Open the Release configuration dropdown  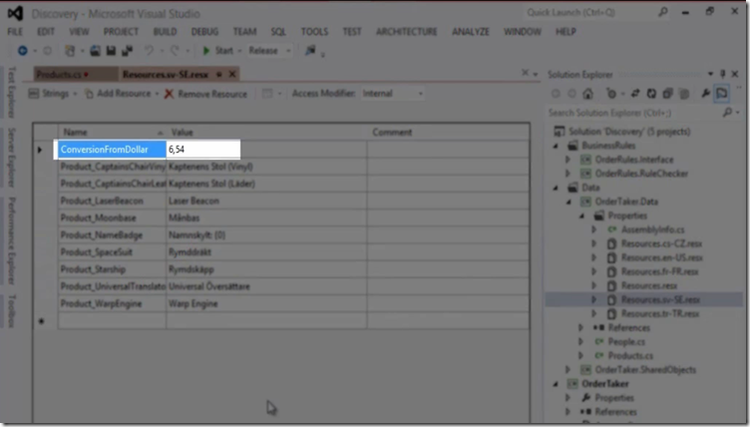pyautogui.click(x=288, y=51)
